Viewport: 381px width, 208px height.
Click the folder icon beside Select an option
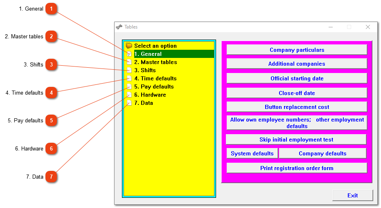click(129, 46)
